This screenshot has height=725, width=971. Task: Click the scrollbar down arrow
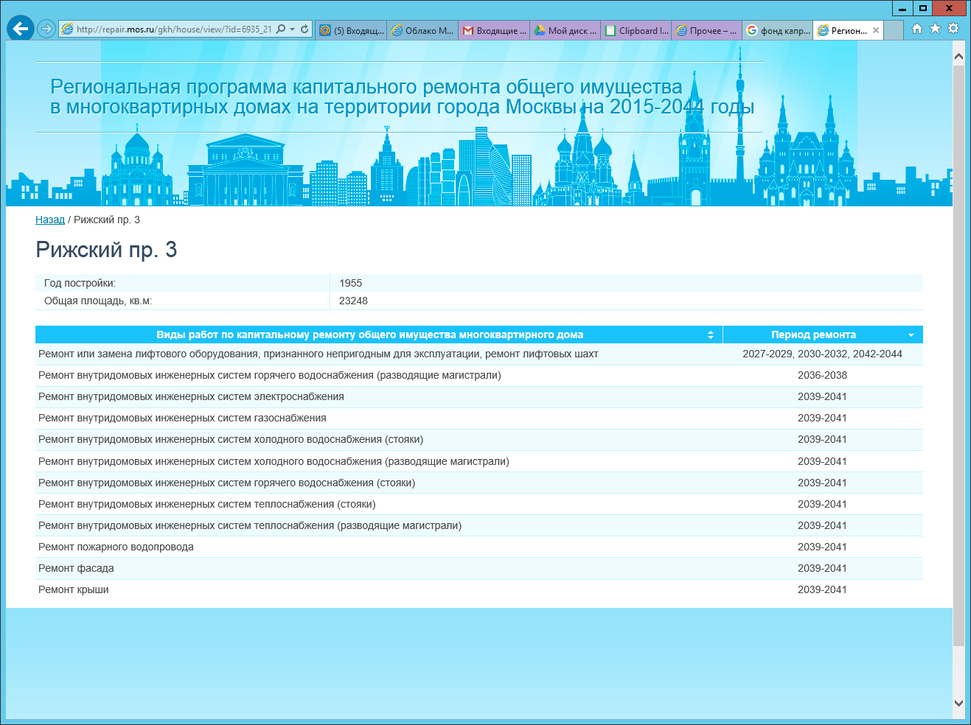pyautogui.click(x=958, y=703)
